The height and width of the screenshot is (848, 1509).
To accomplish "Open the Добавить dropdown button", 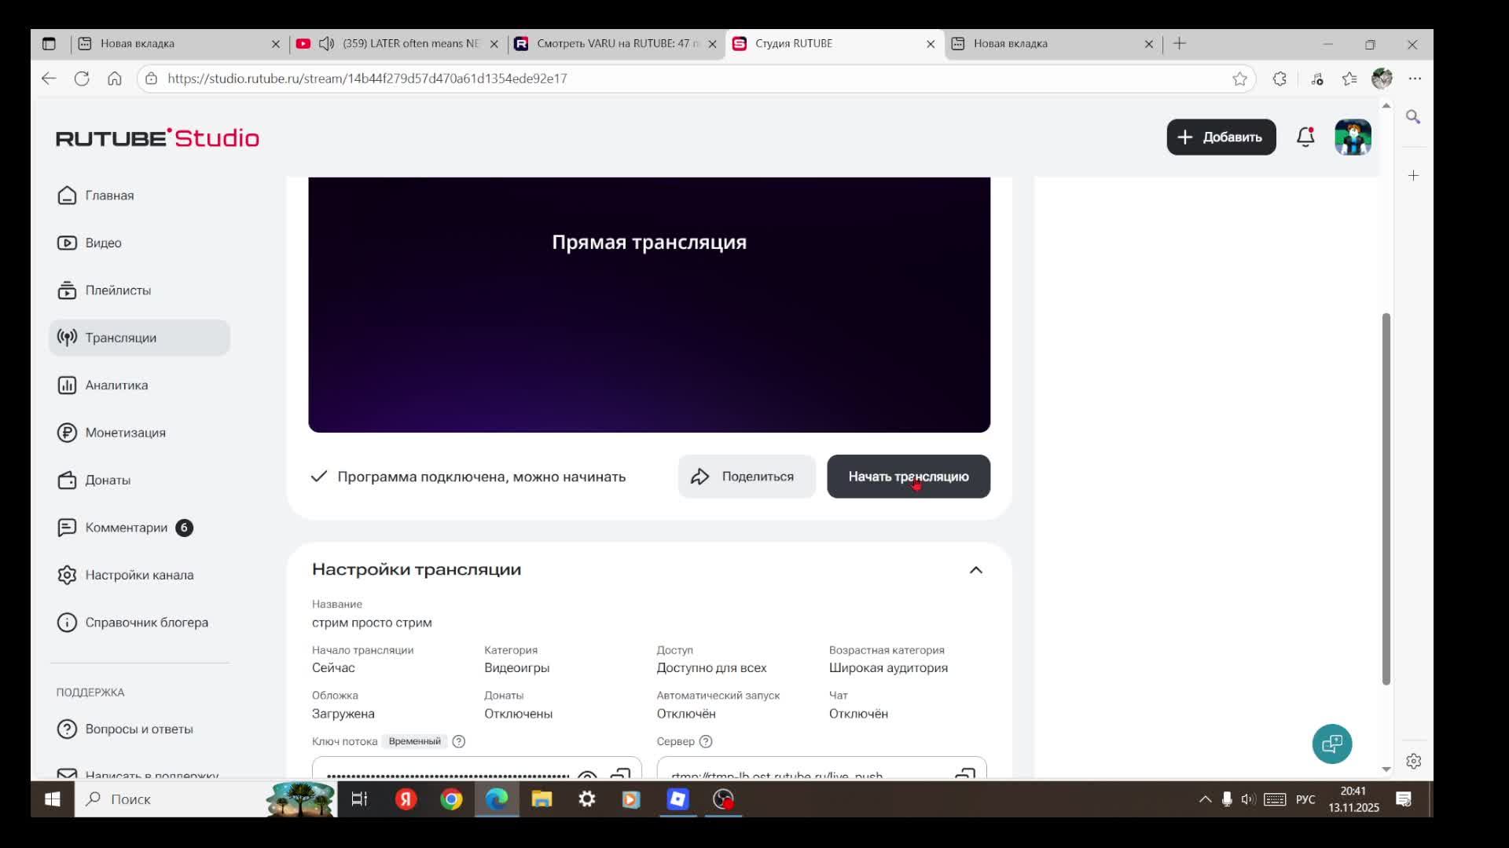I will pyautogui.click(x=1221, y=137).
